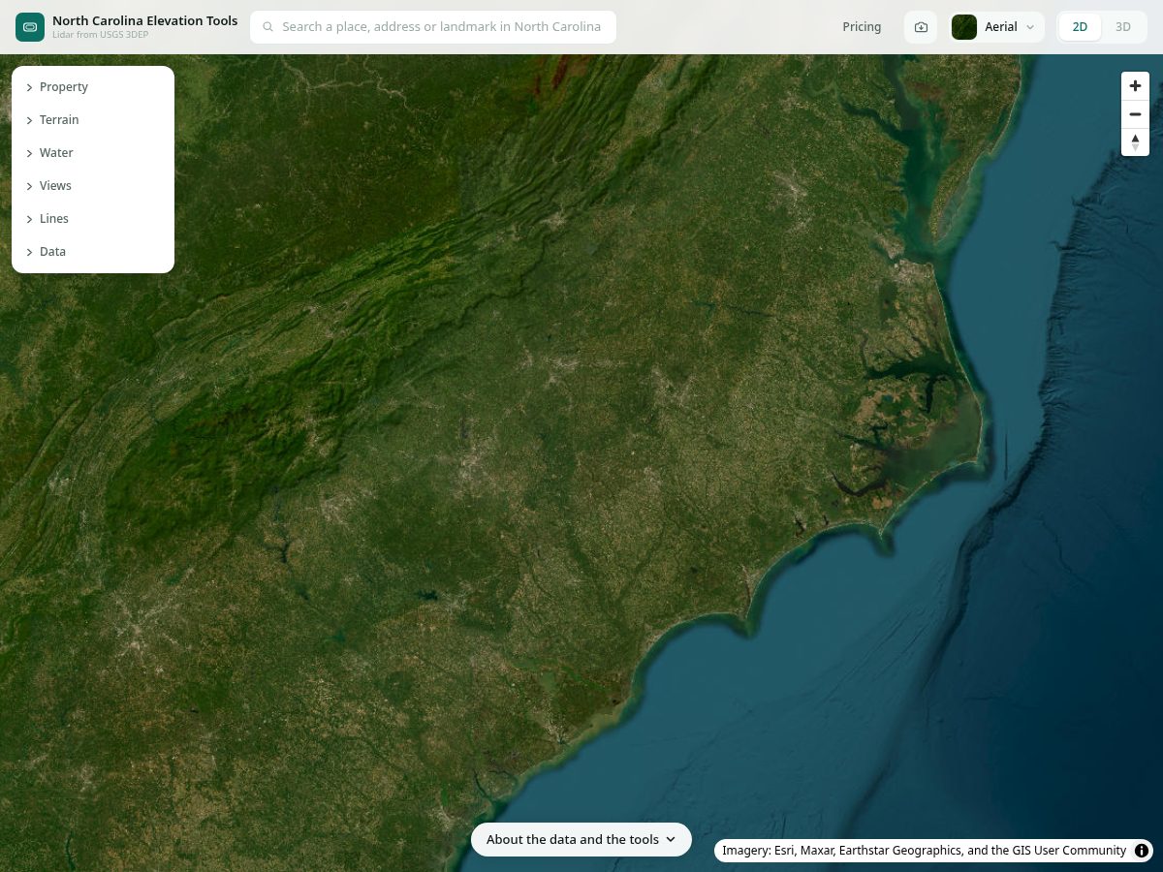The width and height of the screenshot is (1163, 872).
Task: Expand About the data and the tools
Action: pos(581,839)
